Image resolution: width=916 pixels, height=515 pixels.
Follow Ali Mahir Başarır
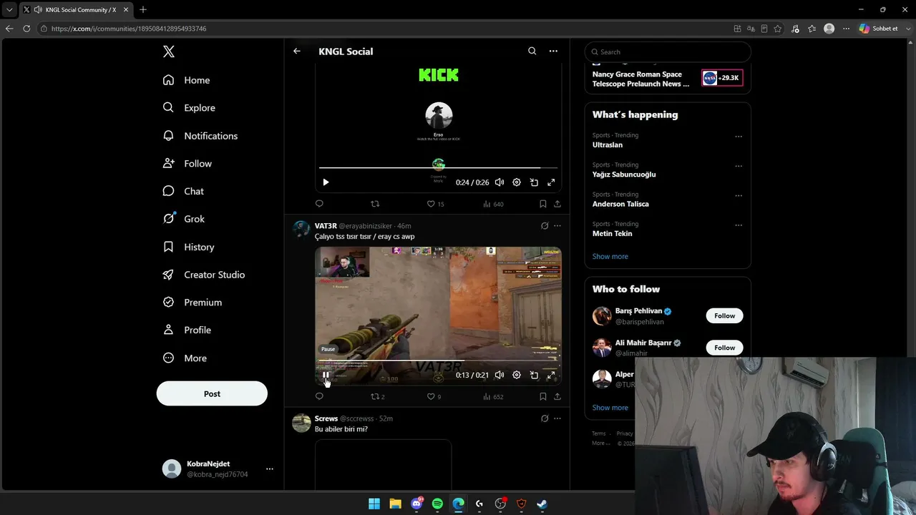(724, 348)
